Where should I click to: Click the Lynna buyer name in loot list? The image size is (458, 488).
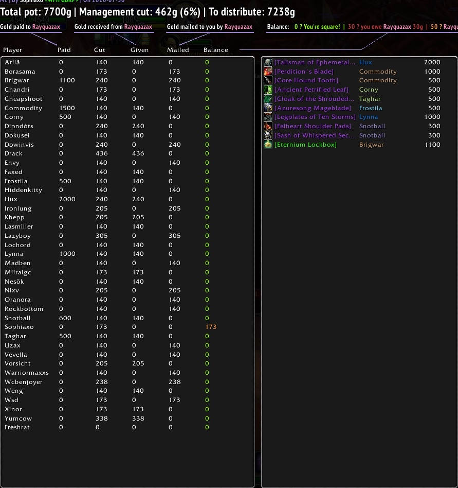point(369,117)
